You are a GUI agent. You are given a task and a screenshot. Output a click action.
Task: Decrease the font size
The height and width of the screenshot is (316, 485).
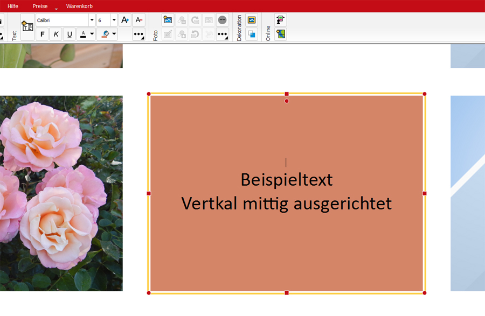[x=139, y=20]
